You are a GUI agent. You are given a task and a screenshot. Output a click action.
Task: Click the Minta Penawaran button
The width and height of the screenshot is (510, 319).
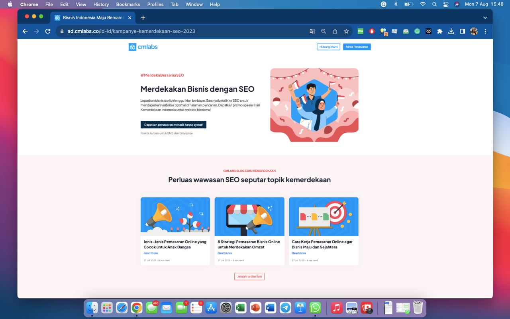point(357,47)
